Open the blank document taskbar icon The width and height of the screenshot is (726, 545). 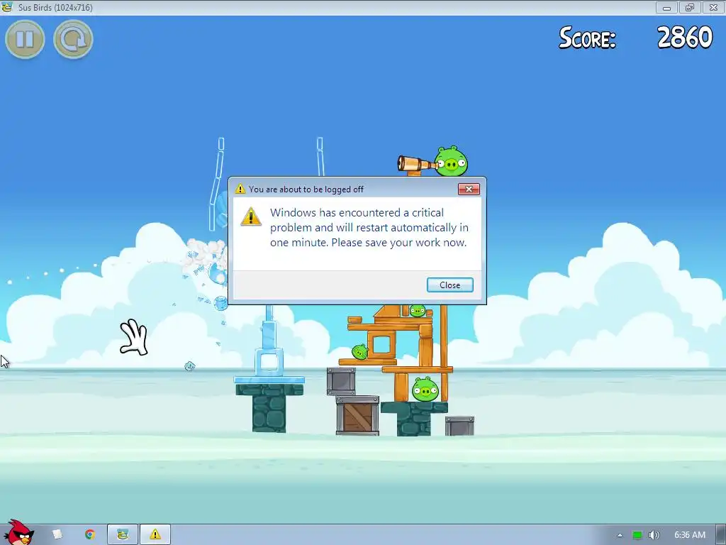pos(57,534)
